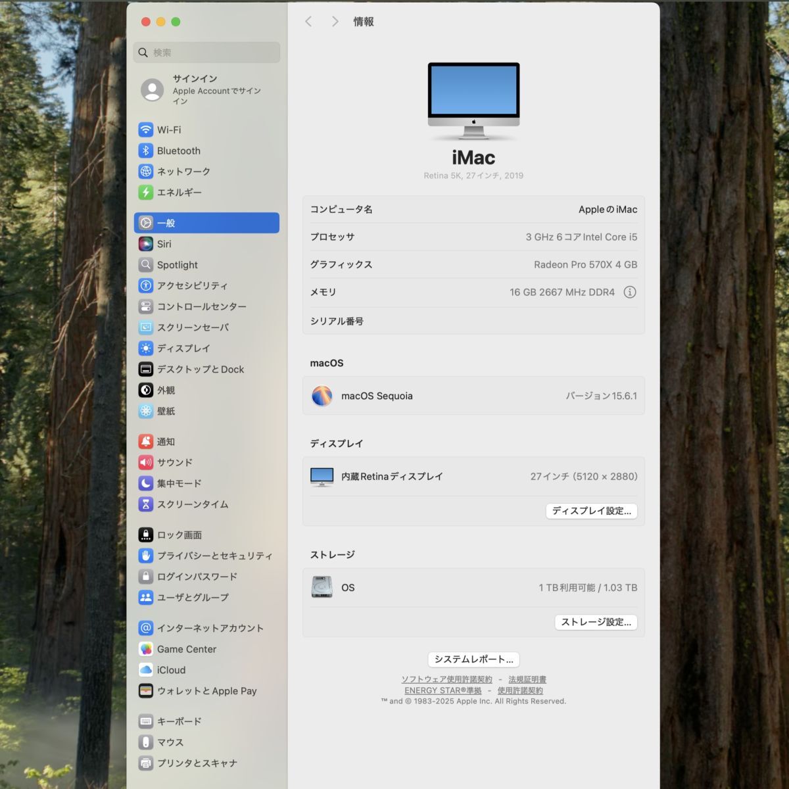The image size is (789, 789).
Task: Click the 内蔵Retinaディスプレイ row
Action: pos(473,476)
